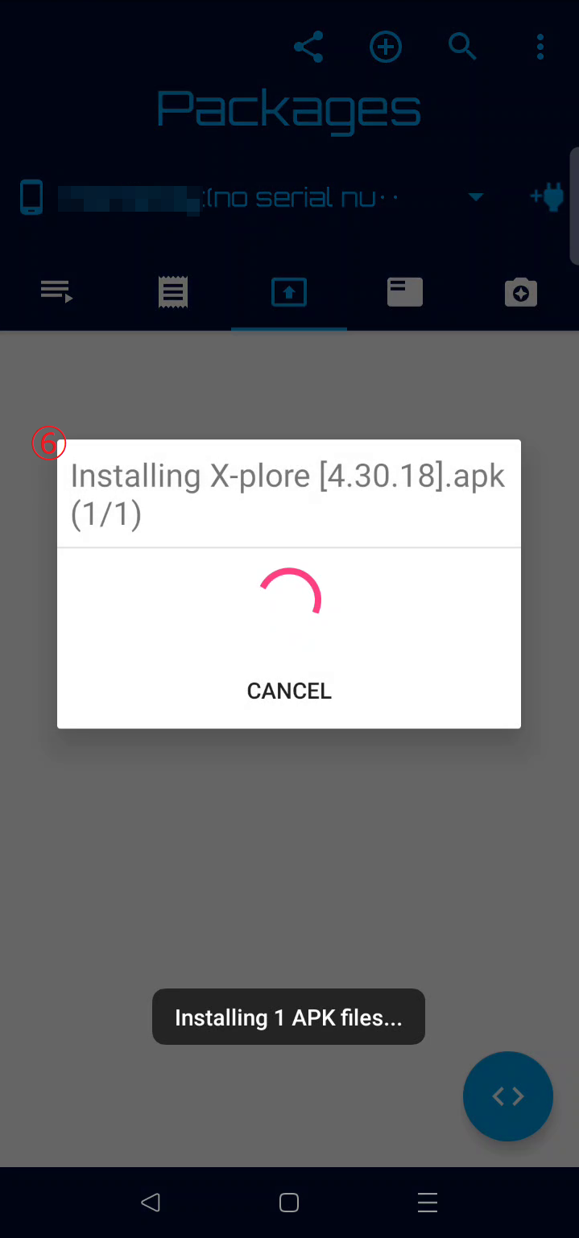Open recent apps with menu lines button
This screenshot has width=579, height=1238.
(428, 1203)
